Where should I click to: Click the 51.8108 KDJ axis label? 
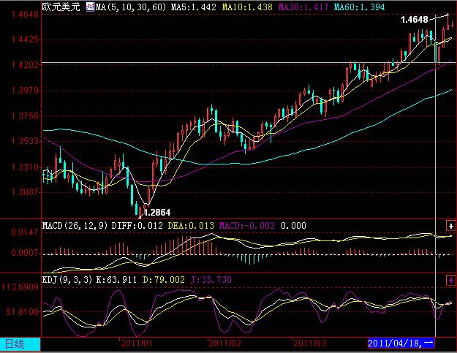tap(23, 312)
